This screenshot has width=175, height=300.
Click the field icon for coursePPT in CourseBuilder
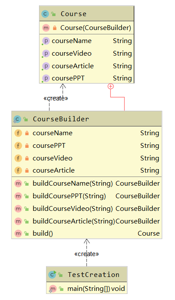tap(18, 146)
